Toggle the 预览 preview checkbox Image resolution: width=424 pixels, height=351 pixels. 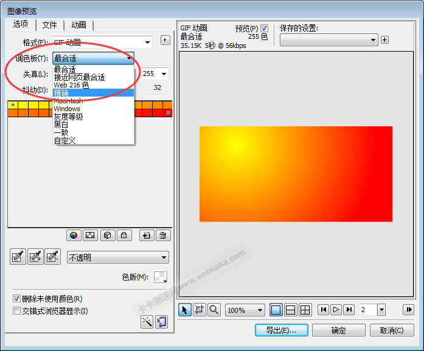pos(264,29)
